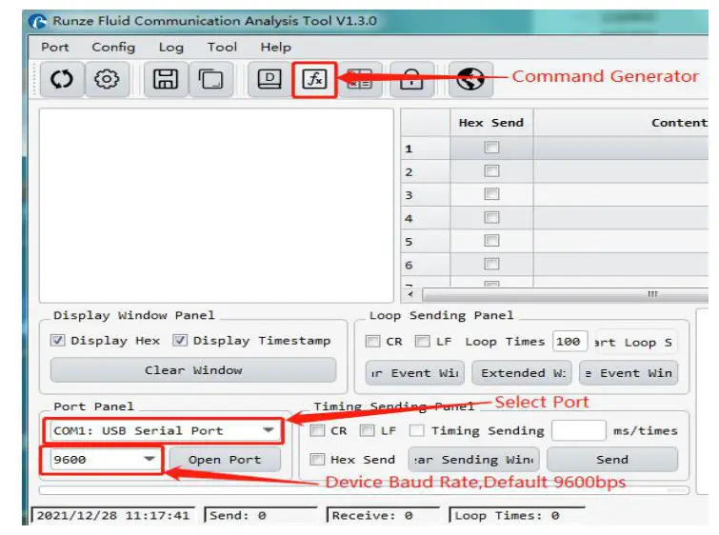This screenshot has width=719, height=535.
Task: Click the Send button
Action: tap(612, 460)
